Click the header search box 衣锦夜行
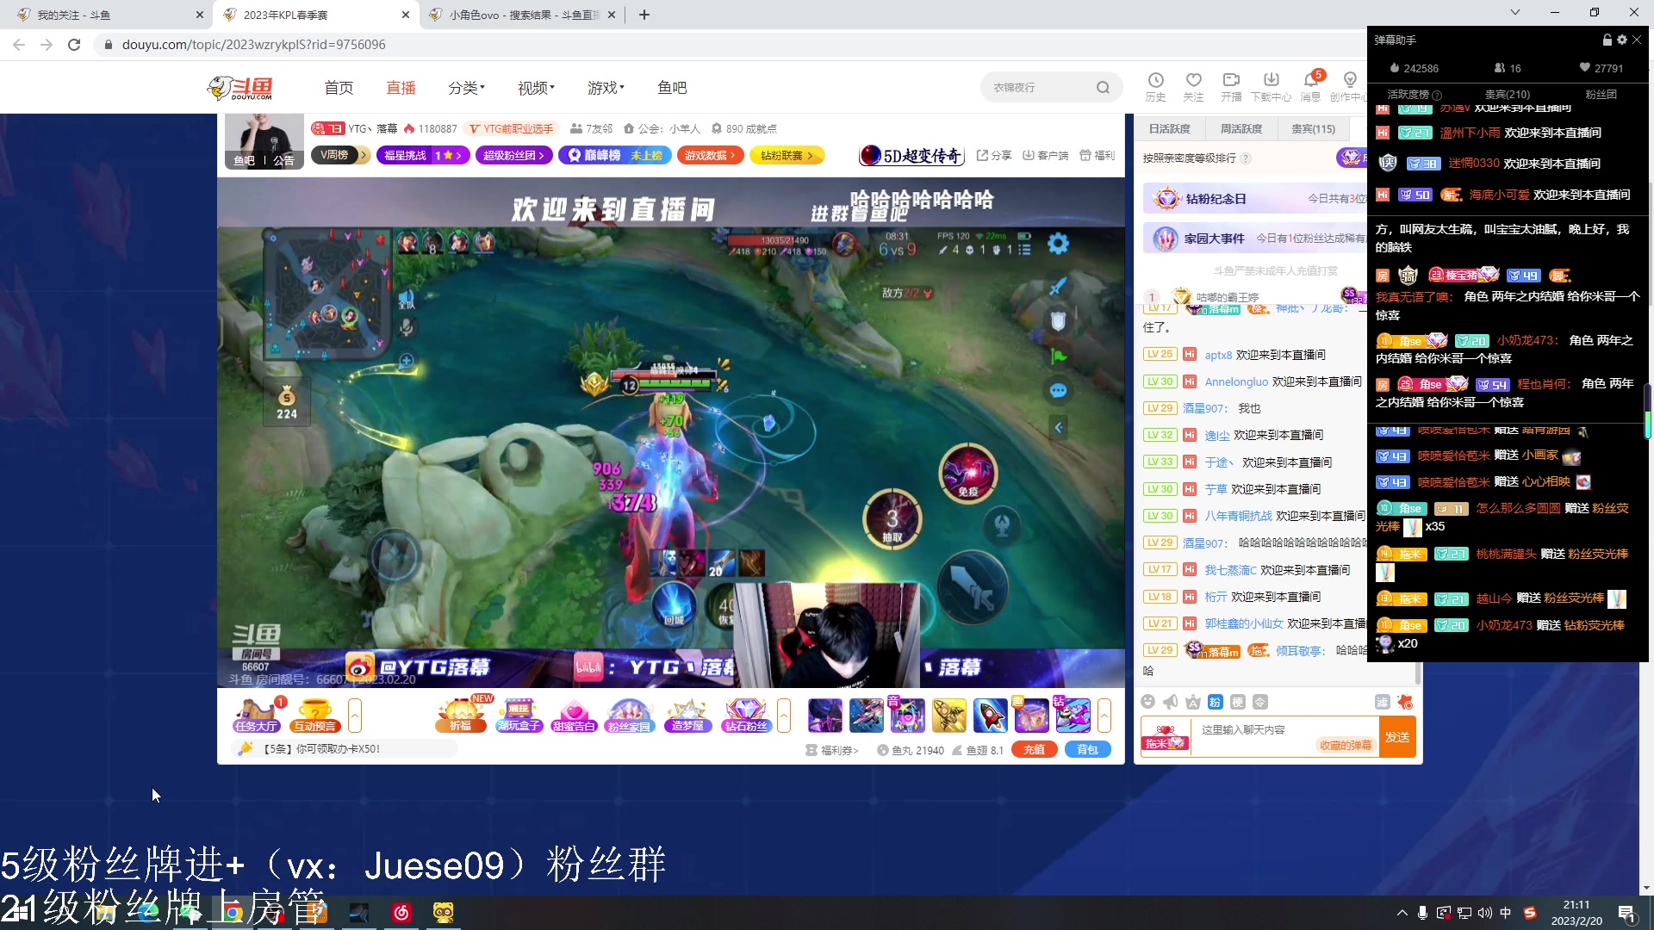The width and height of the screenshot is (1654, 930). pyautogui.click(x=1038, y=87)
